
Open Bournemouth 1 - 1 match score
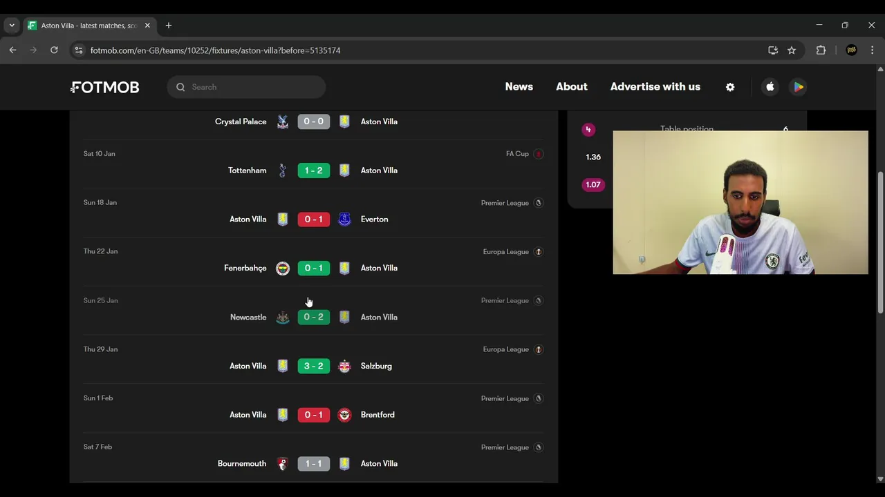point(314,464)
